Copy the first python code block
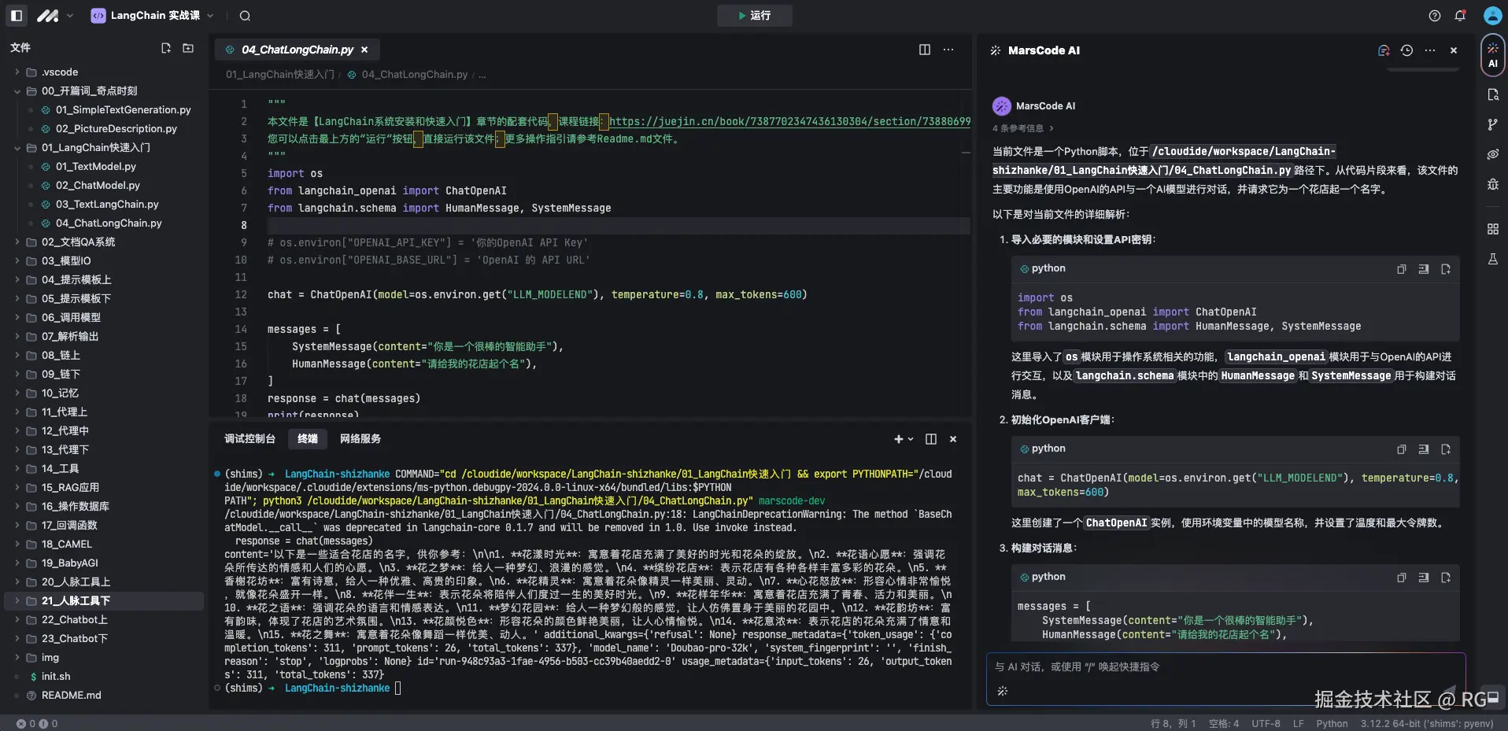The width and height of the screenshot is (1508, 731). 1401,269
